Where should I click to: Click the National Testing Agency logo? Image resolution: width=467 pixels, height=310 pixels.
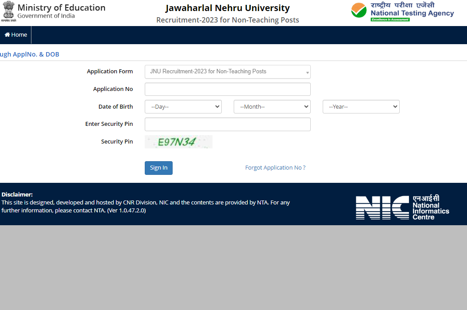pos(402,12)
